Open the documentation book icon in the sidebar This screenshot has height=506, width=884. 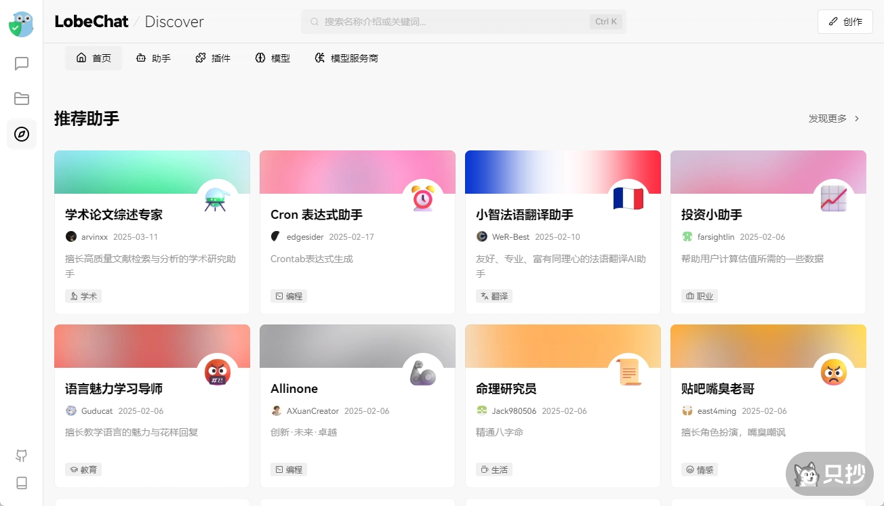tap(21, 483)
